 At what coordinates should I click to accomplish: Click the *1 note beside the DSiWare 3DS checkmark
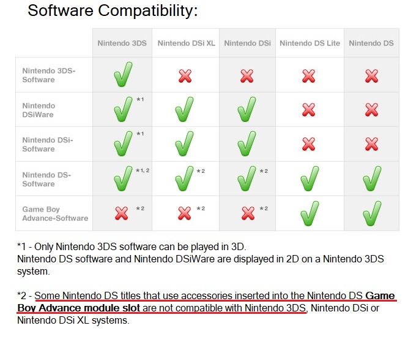click(x=140, y=99)
